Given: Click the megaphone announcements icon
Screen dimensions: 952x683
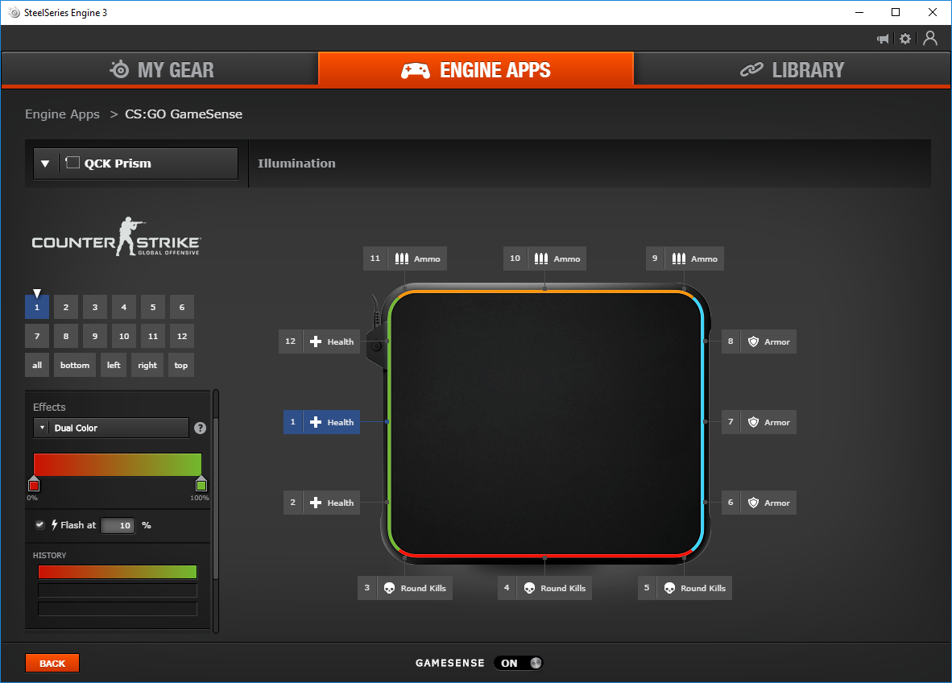Looking at the screenshot, I should tap(883, 39).
